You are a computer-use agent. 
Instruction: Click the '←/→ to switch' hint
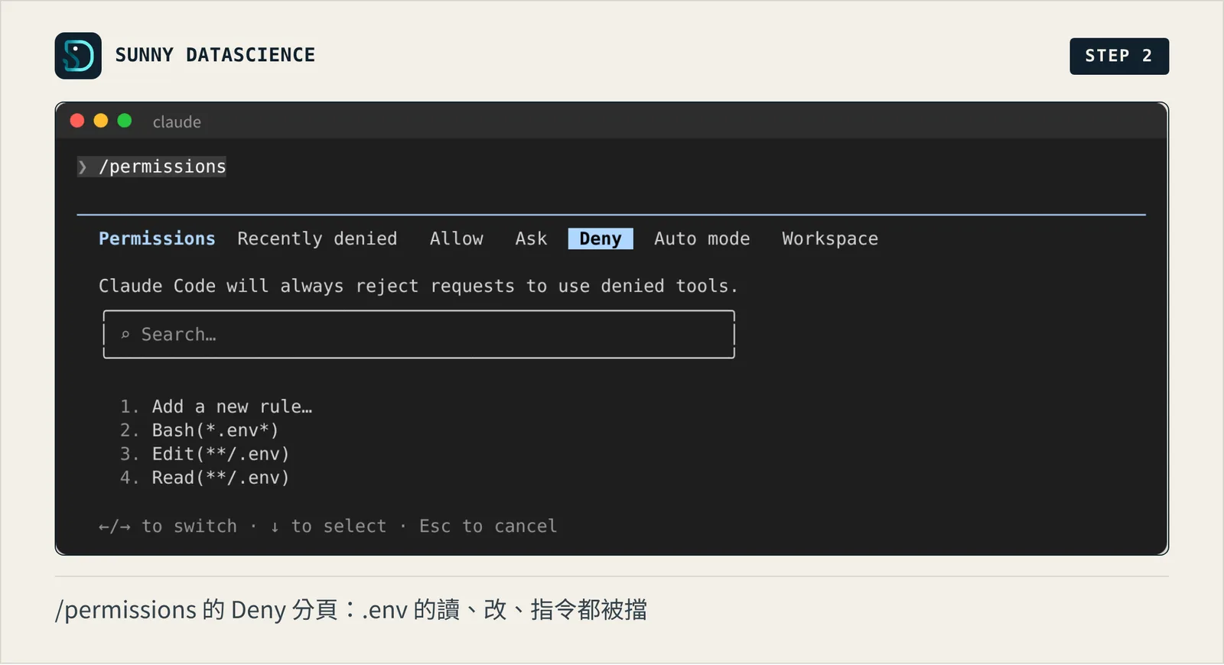click(168, 527)
